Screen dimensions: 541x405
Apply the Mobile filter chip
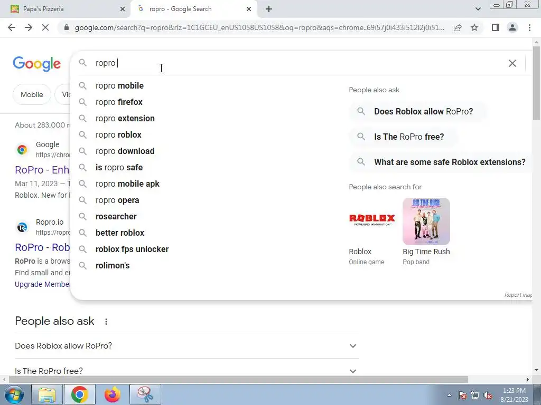coord(32,94)
